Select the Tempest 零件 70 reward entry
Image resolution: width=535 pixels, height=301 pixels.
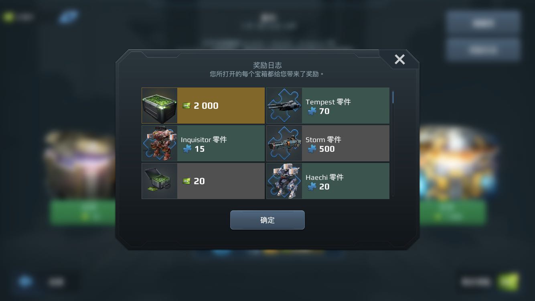click(x=328, y=106)
